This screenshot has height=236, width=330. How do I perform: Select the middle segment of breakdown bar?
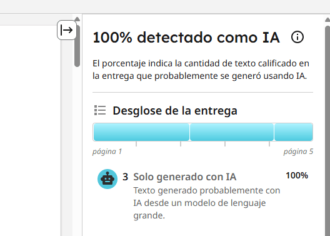(232, 132)
